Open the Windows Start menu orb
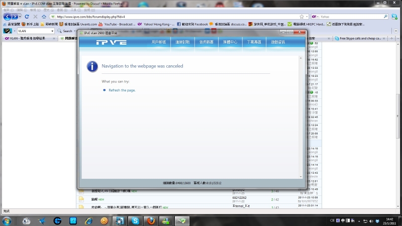Image resolution: width=402 pixels, height=226 pixels. click(x=7, y=221)
